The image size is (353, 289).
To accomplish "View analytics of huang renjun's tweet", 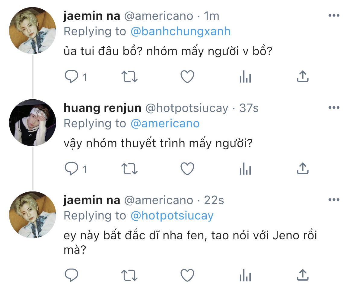I will pyautogui.click(x=245, y=169).
